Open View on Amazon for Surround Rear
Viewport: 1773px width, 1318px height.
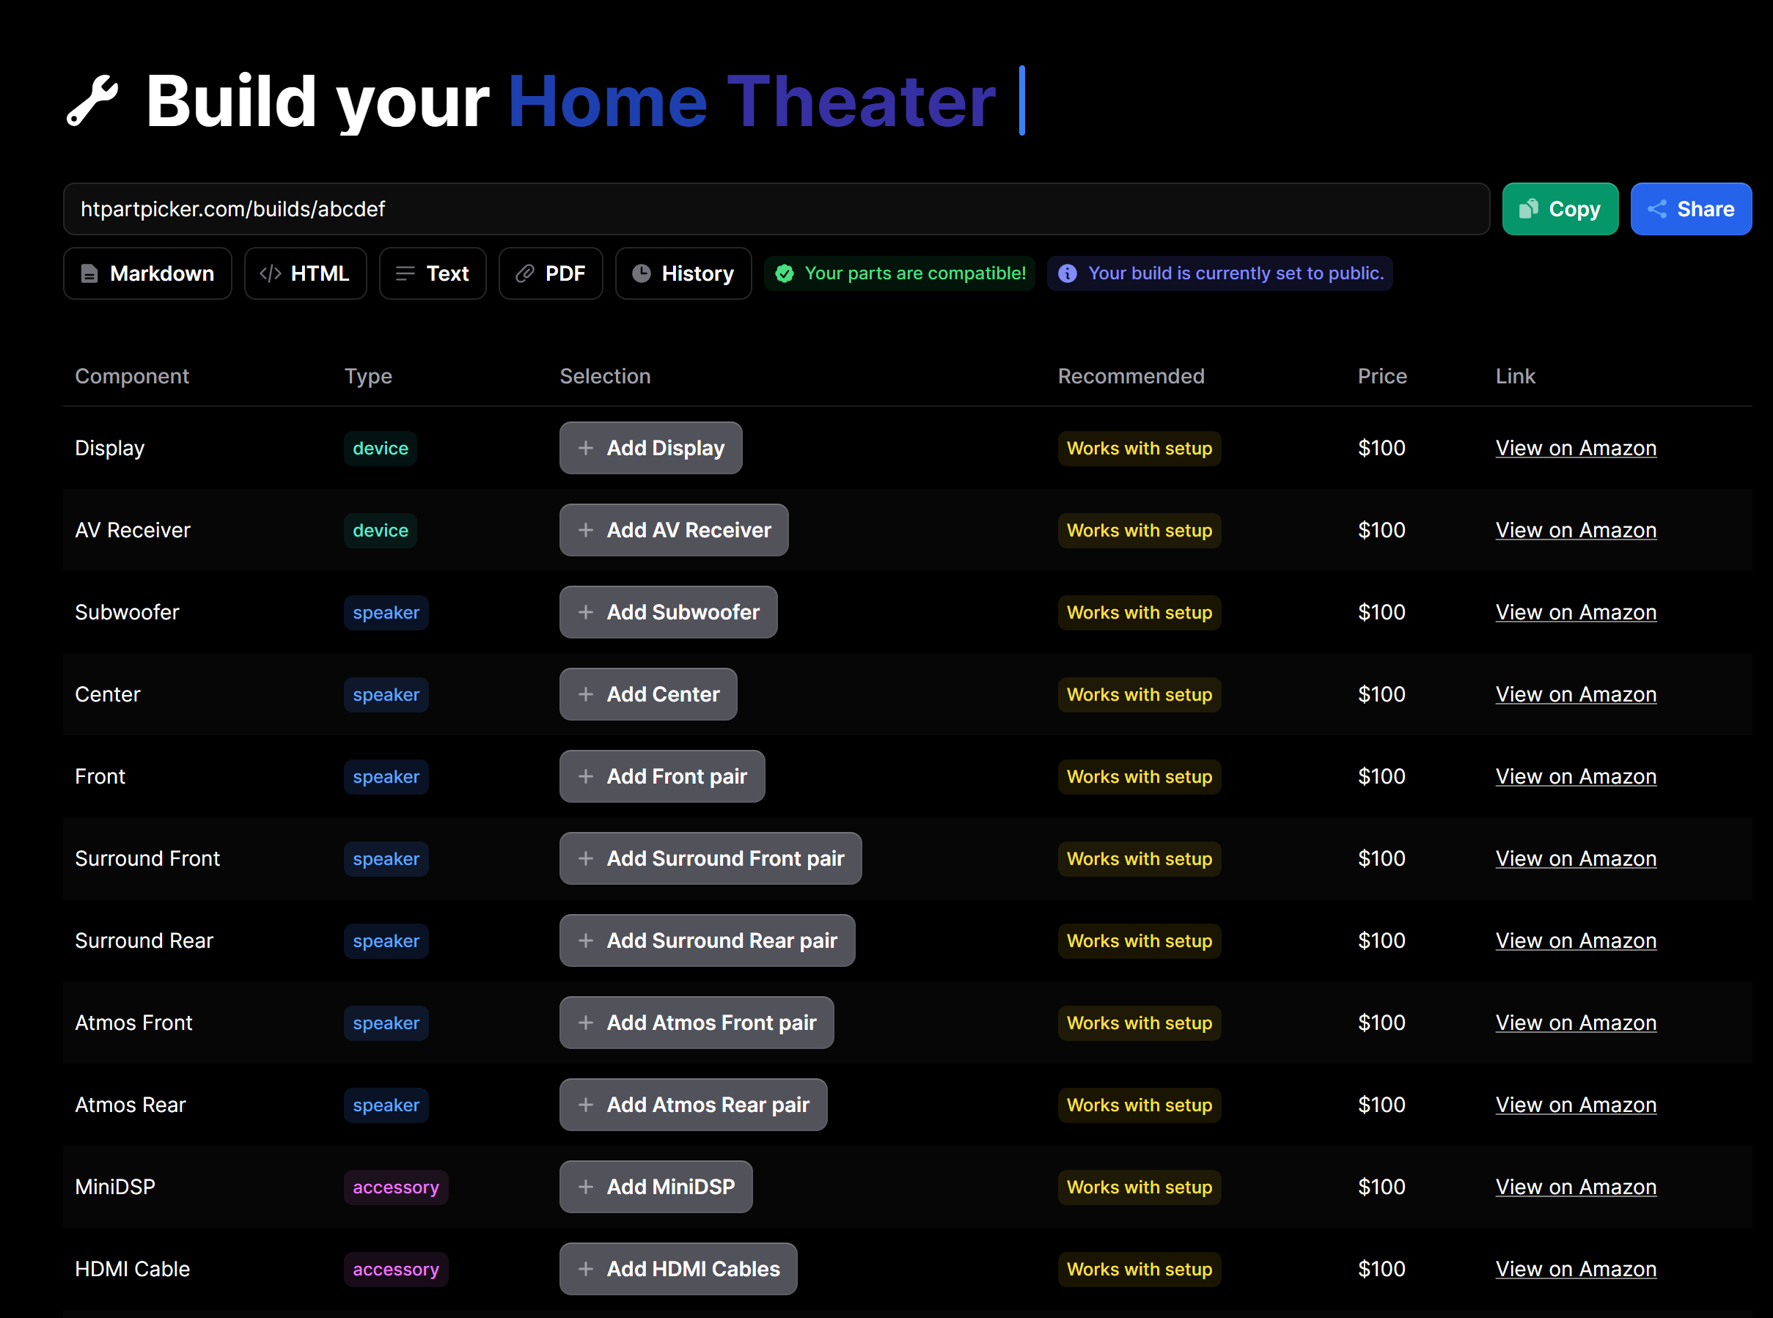click(1576, 941)
